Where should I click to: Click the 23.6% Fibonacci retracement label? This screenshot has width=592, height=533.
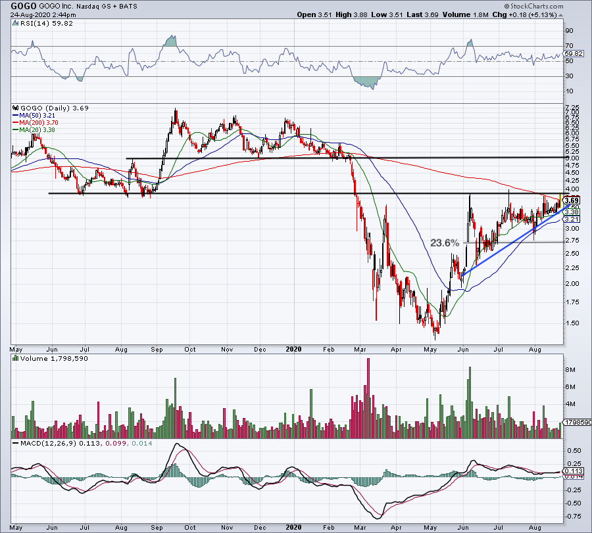click(x=445, y=243)
